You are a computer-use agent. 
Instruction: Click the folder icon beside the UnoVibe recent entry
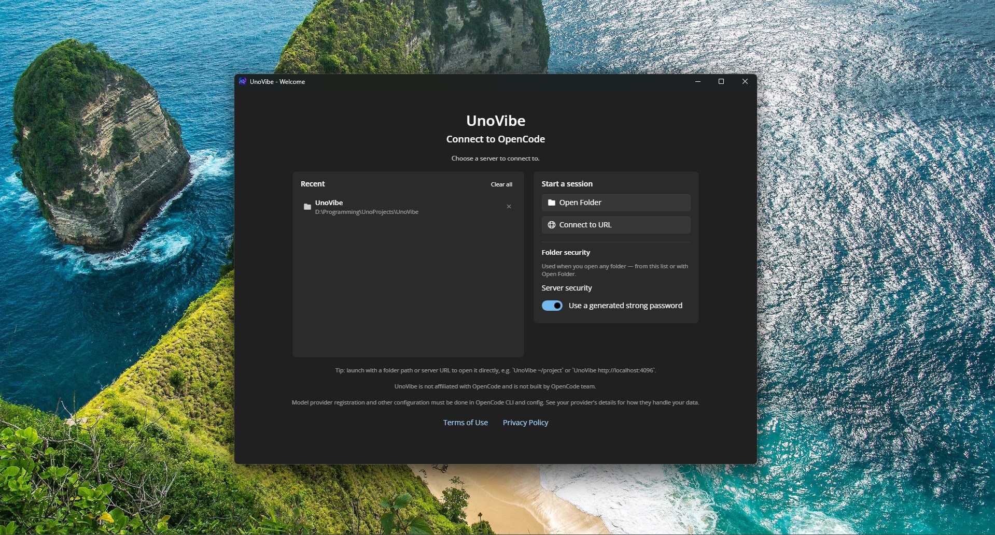coord(307,207)
